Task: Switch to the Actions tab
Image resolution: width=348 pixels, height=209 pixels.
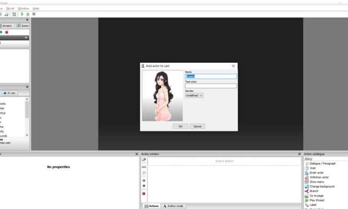Action: 151,206
